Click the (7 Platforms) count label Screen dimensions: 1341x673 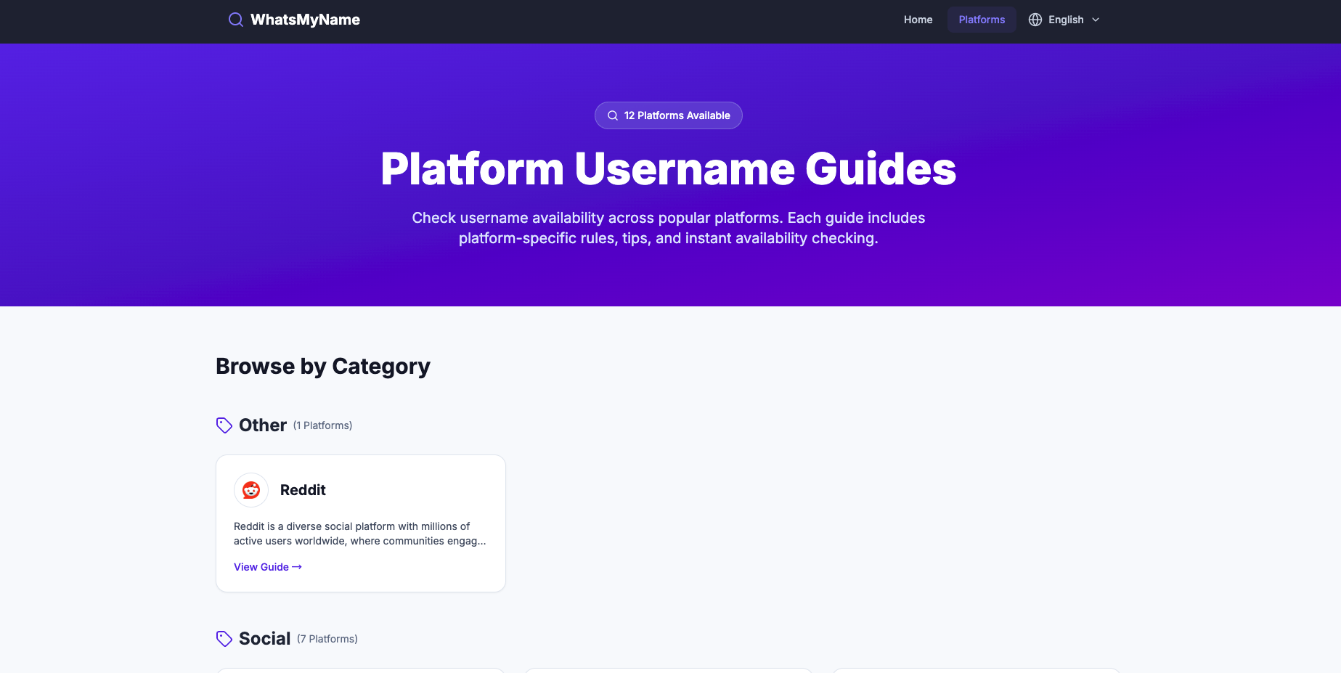click(x=327, y=639)
